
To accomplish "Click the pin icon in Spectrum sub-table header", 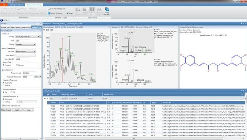I will click(48, 102).
